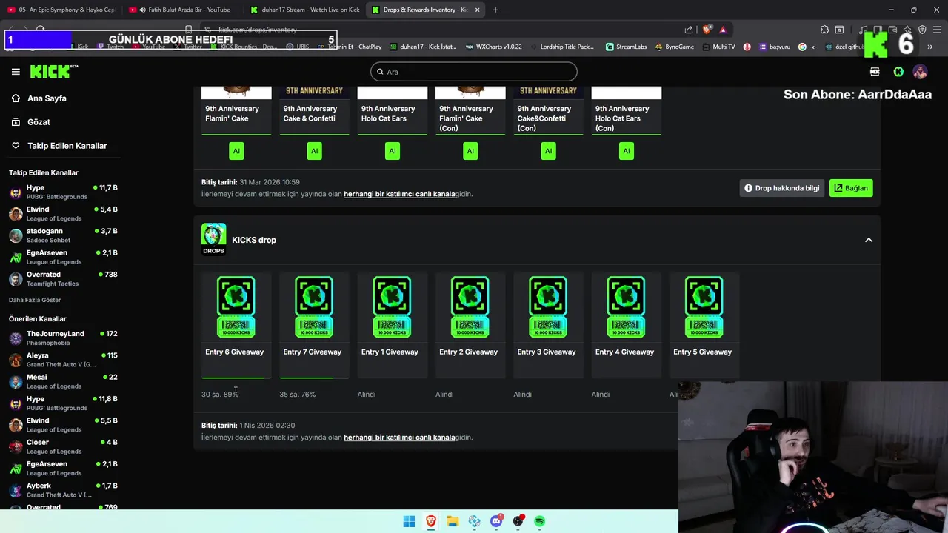The width and height of the screenshot is (948, 533).
Task: Open Gözat browse page
Action: pyautogui.click(x=39, y=122)
